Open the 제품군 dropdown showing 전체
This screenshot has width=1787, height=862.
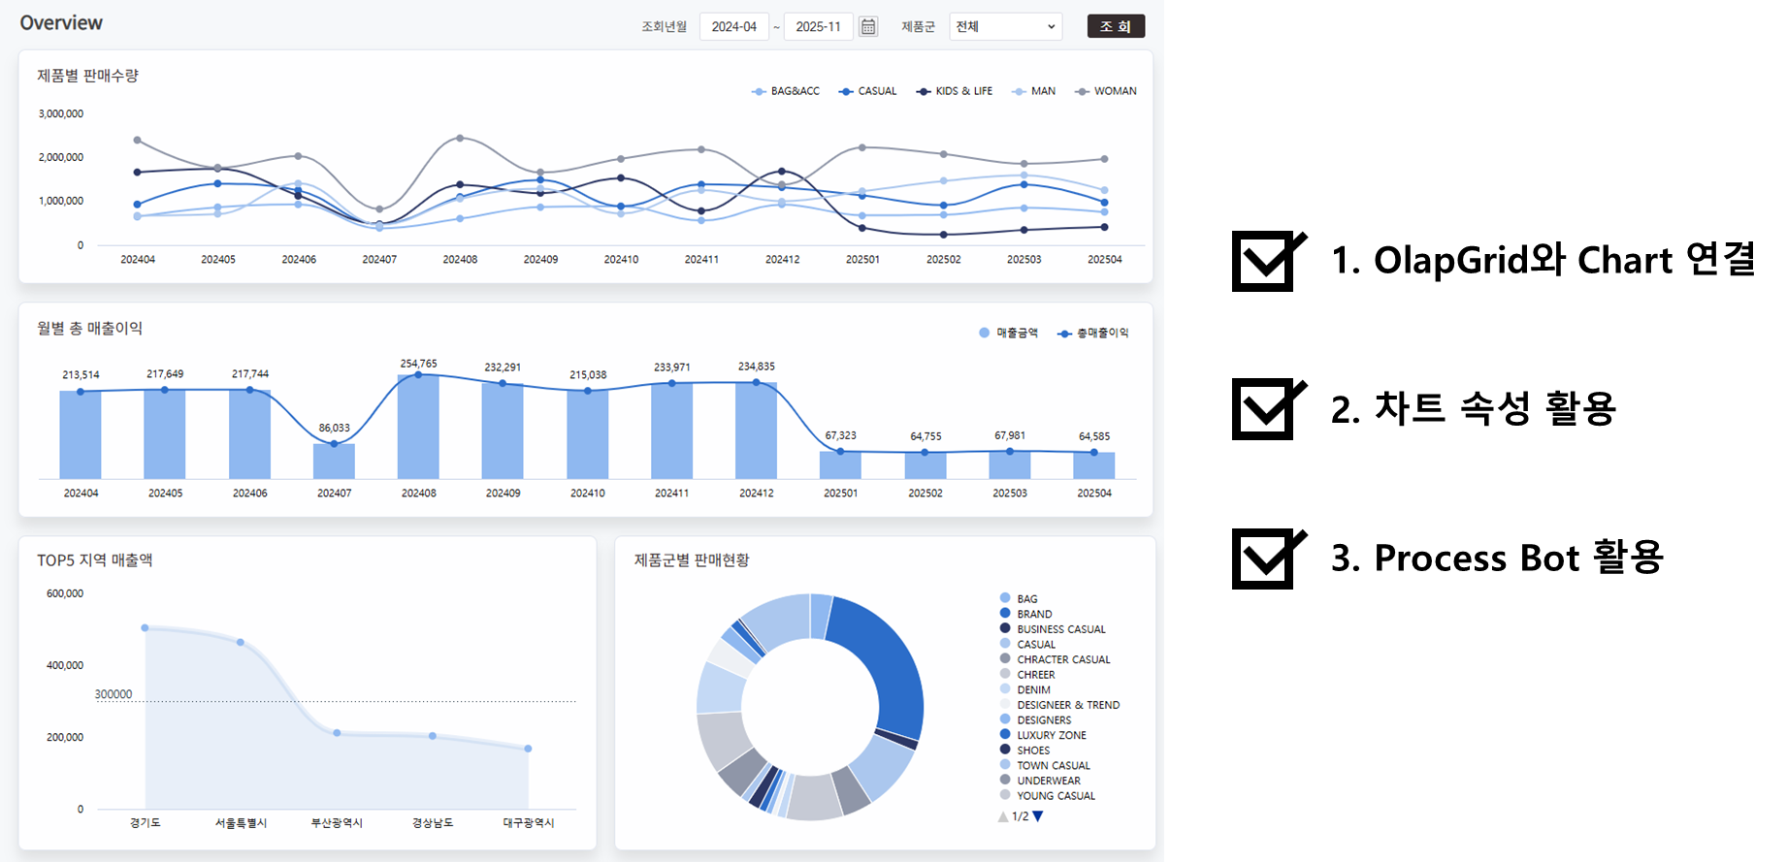[1005, 27]
